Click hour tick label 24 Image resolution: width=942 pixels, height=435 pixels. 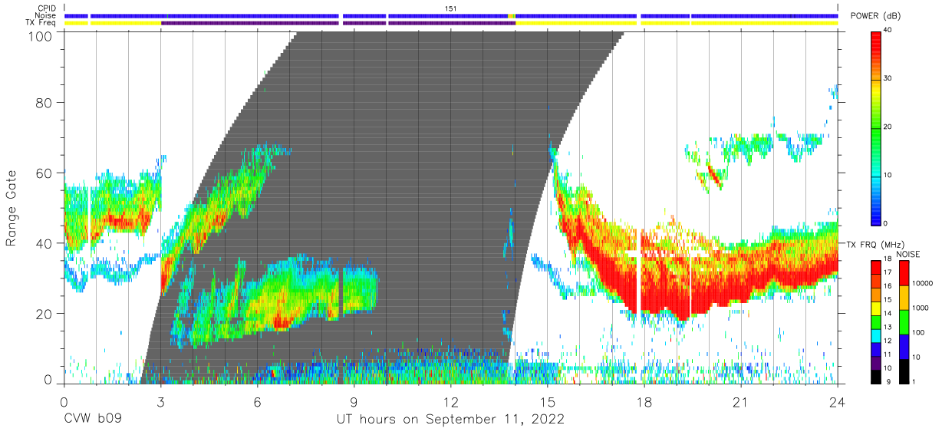[x=838, y=402]
